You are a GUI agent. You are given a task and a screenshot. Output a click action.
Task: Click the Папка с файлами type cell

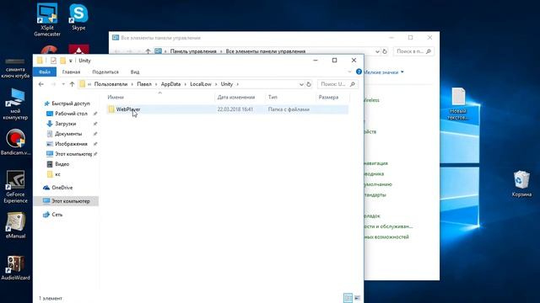(x=289, y=109)
